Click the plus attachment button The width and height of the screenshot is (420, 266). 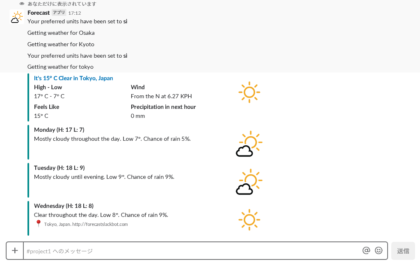15,250
